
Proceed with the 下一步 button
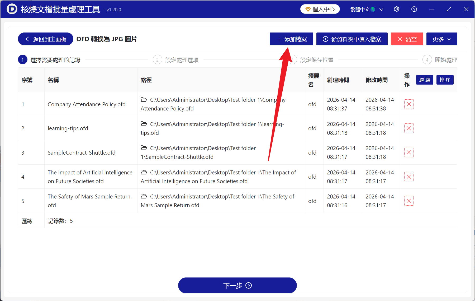click(x=237, y=285)
